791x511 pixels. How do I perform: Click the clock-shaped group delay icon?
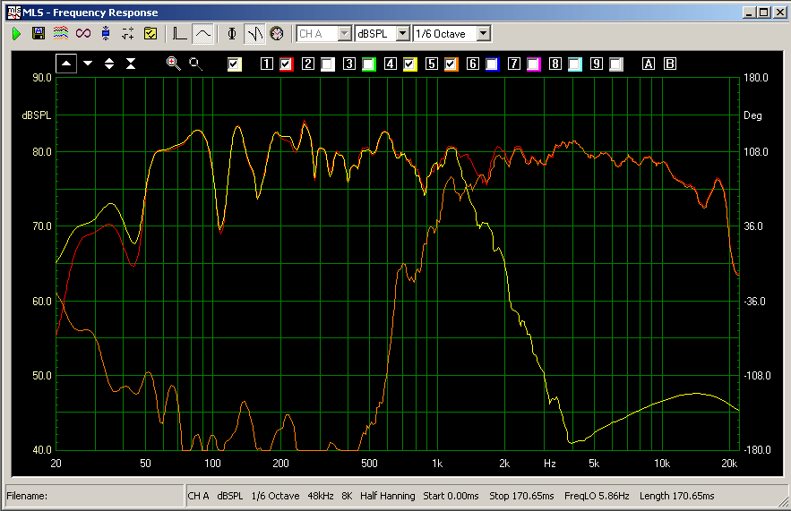tap(277, 34)
